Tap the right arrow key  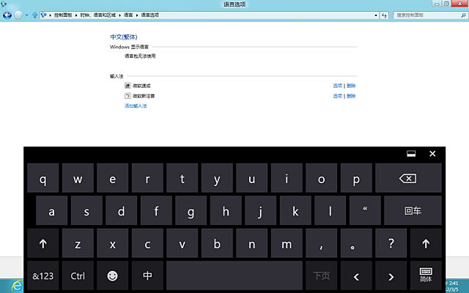click(391, 275)
